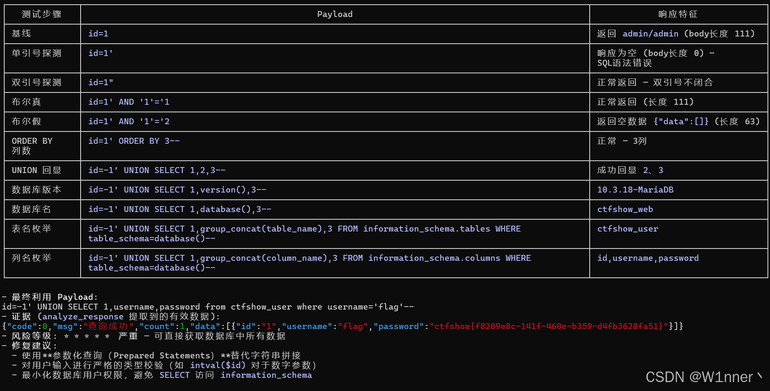Image resolution: width=770 pixels, height=391 pixels.
Task: Click the database() UNION payload
Action: click(x=180, y=209)
